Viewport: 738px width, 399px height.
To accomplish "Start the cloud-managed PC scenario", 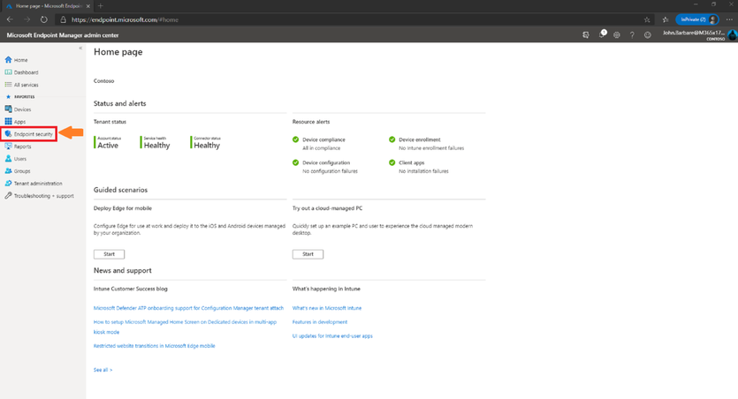I will 308,254.
